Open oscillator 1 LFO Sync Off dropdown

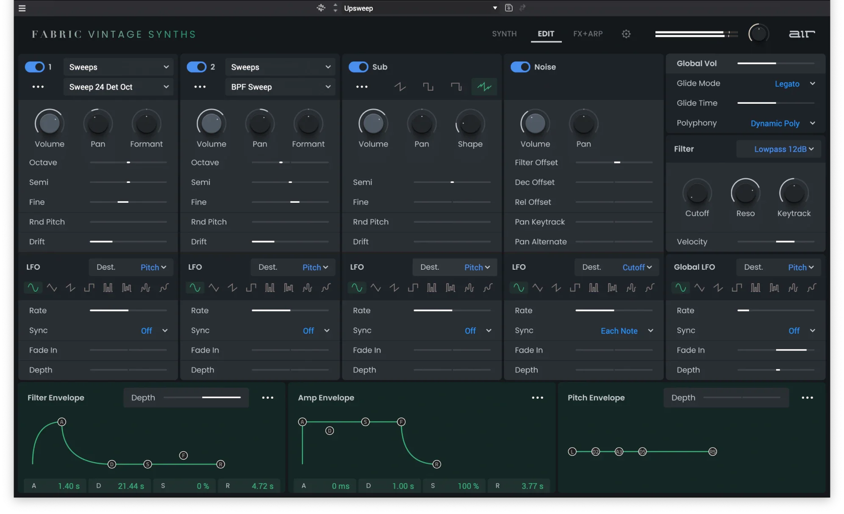[x=154, y=331]
